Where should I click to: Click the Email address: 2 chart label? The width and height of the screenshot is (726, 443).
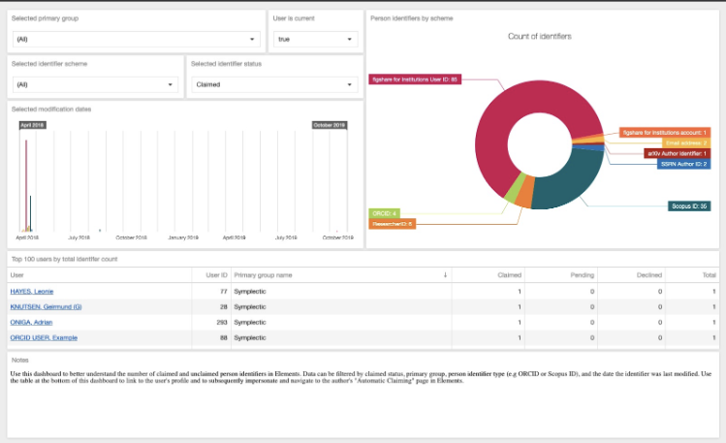(686, 142)
